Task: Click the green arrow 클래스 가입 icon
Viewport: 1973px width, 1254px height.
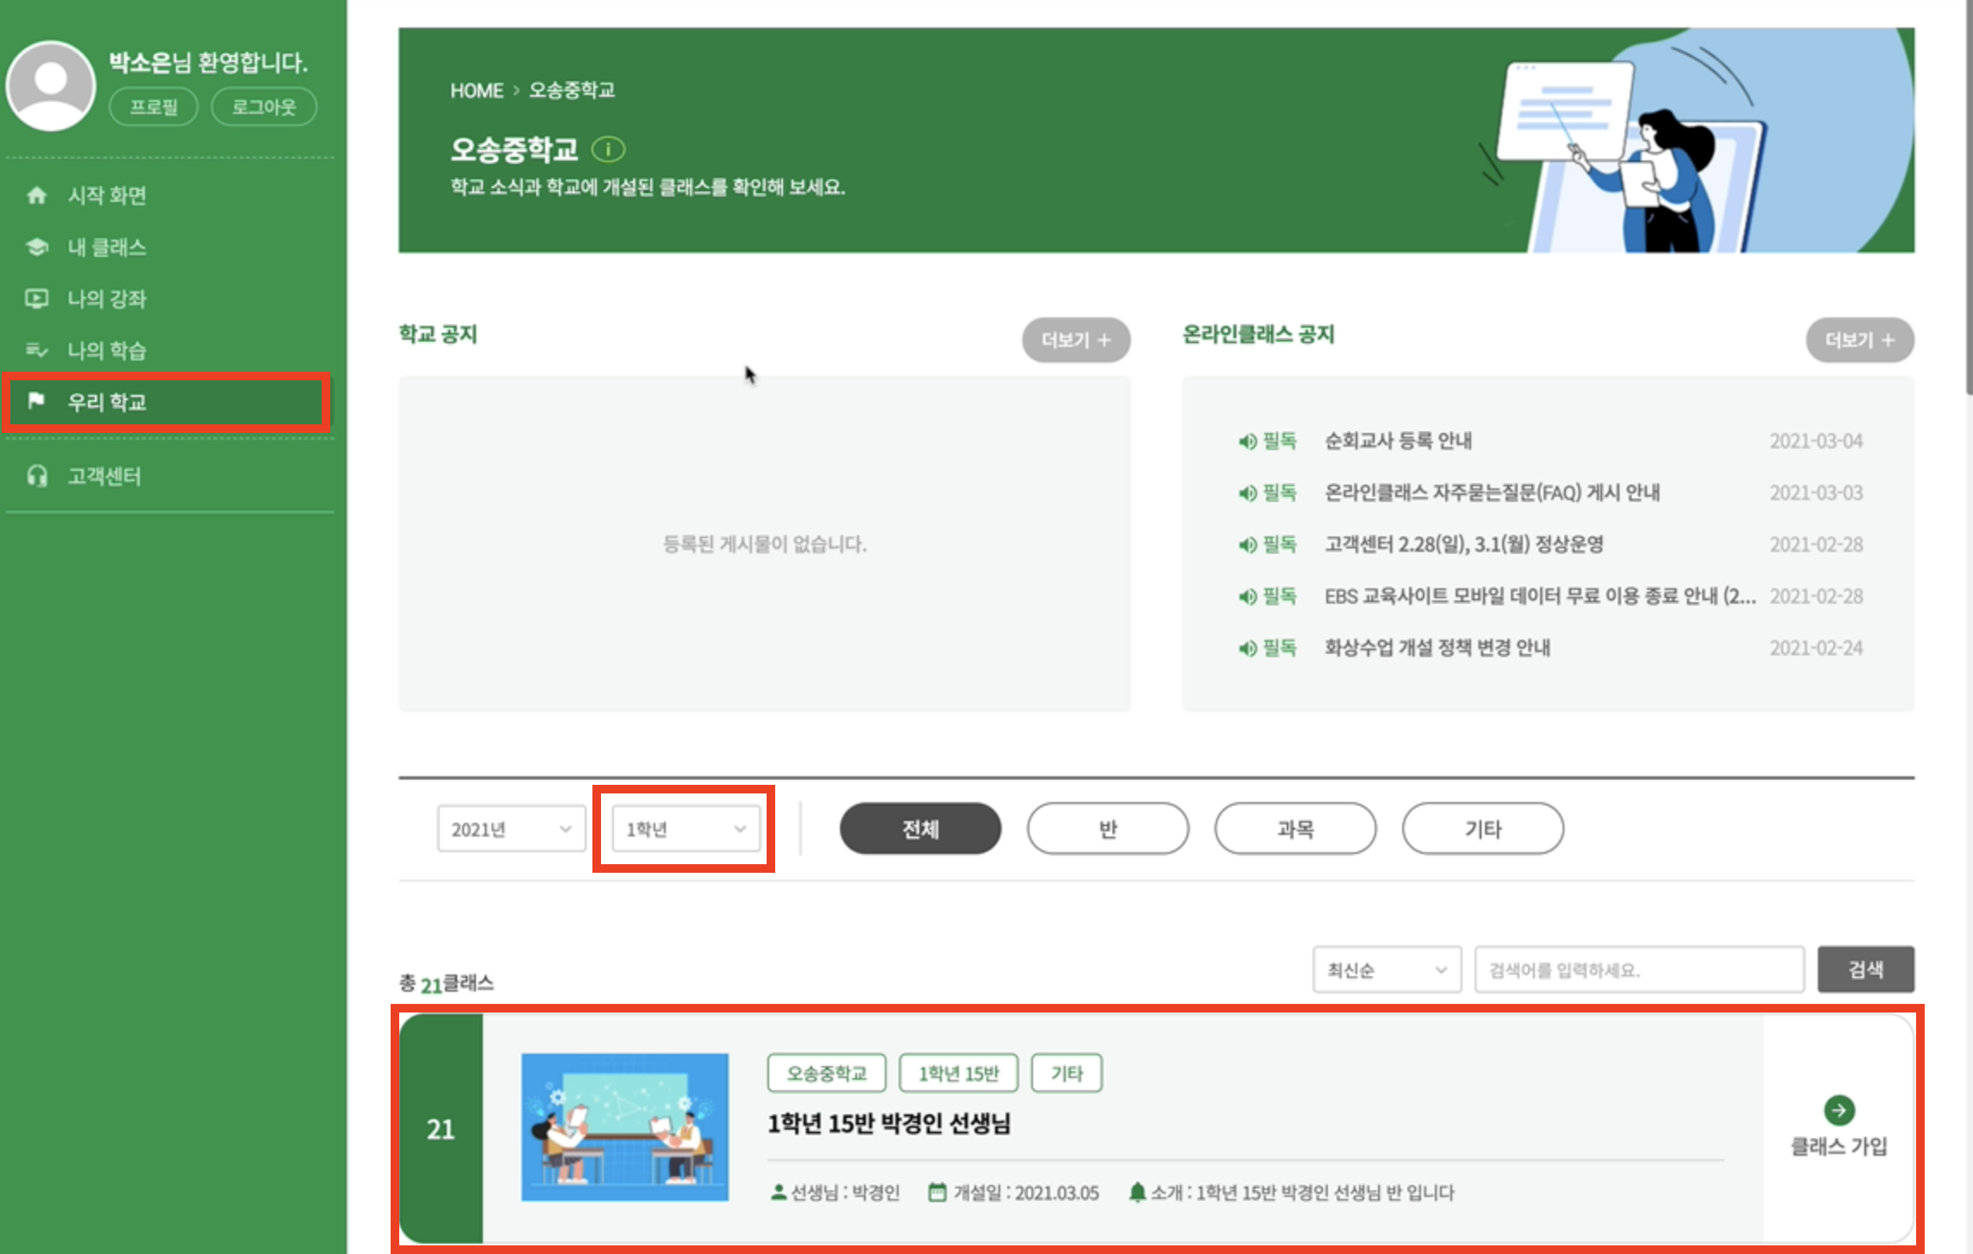Action: click(x=1838, y=1110)
